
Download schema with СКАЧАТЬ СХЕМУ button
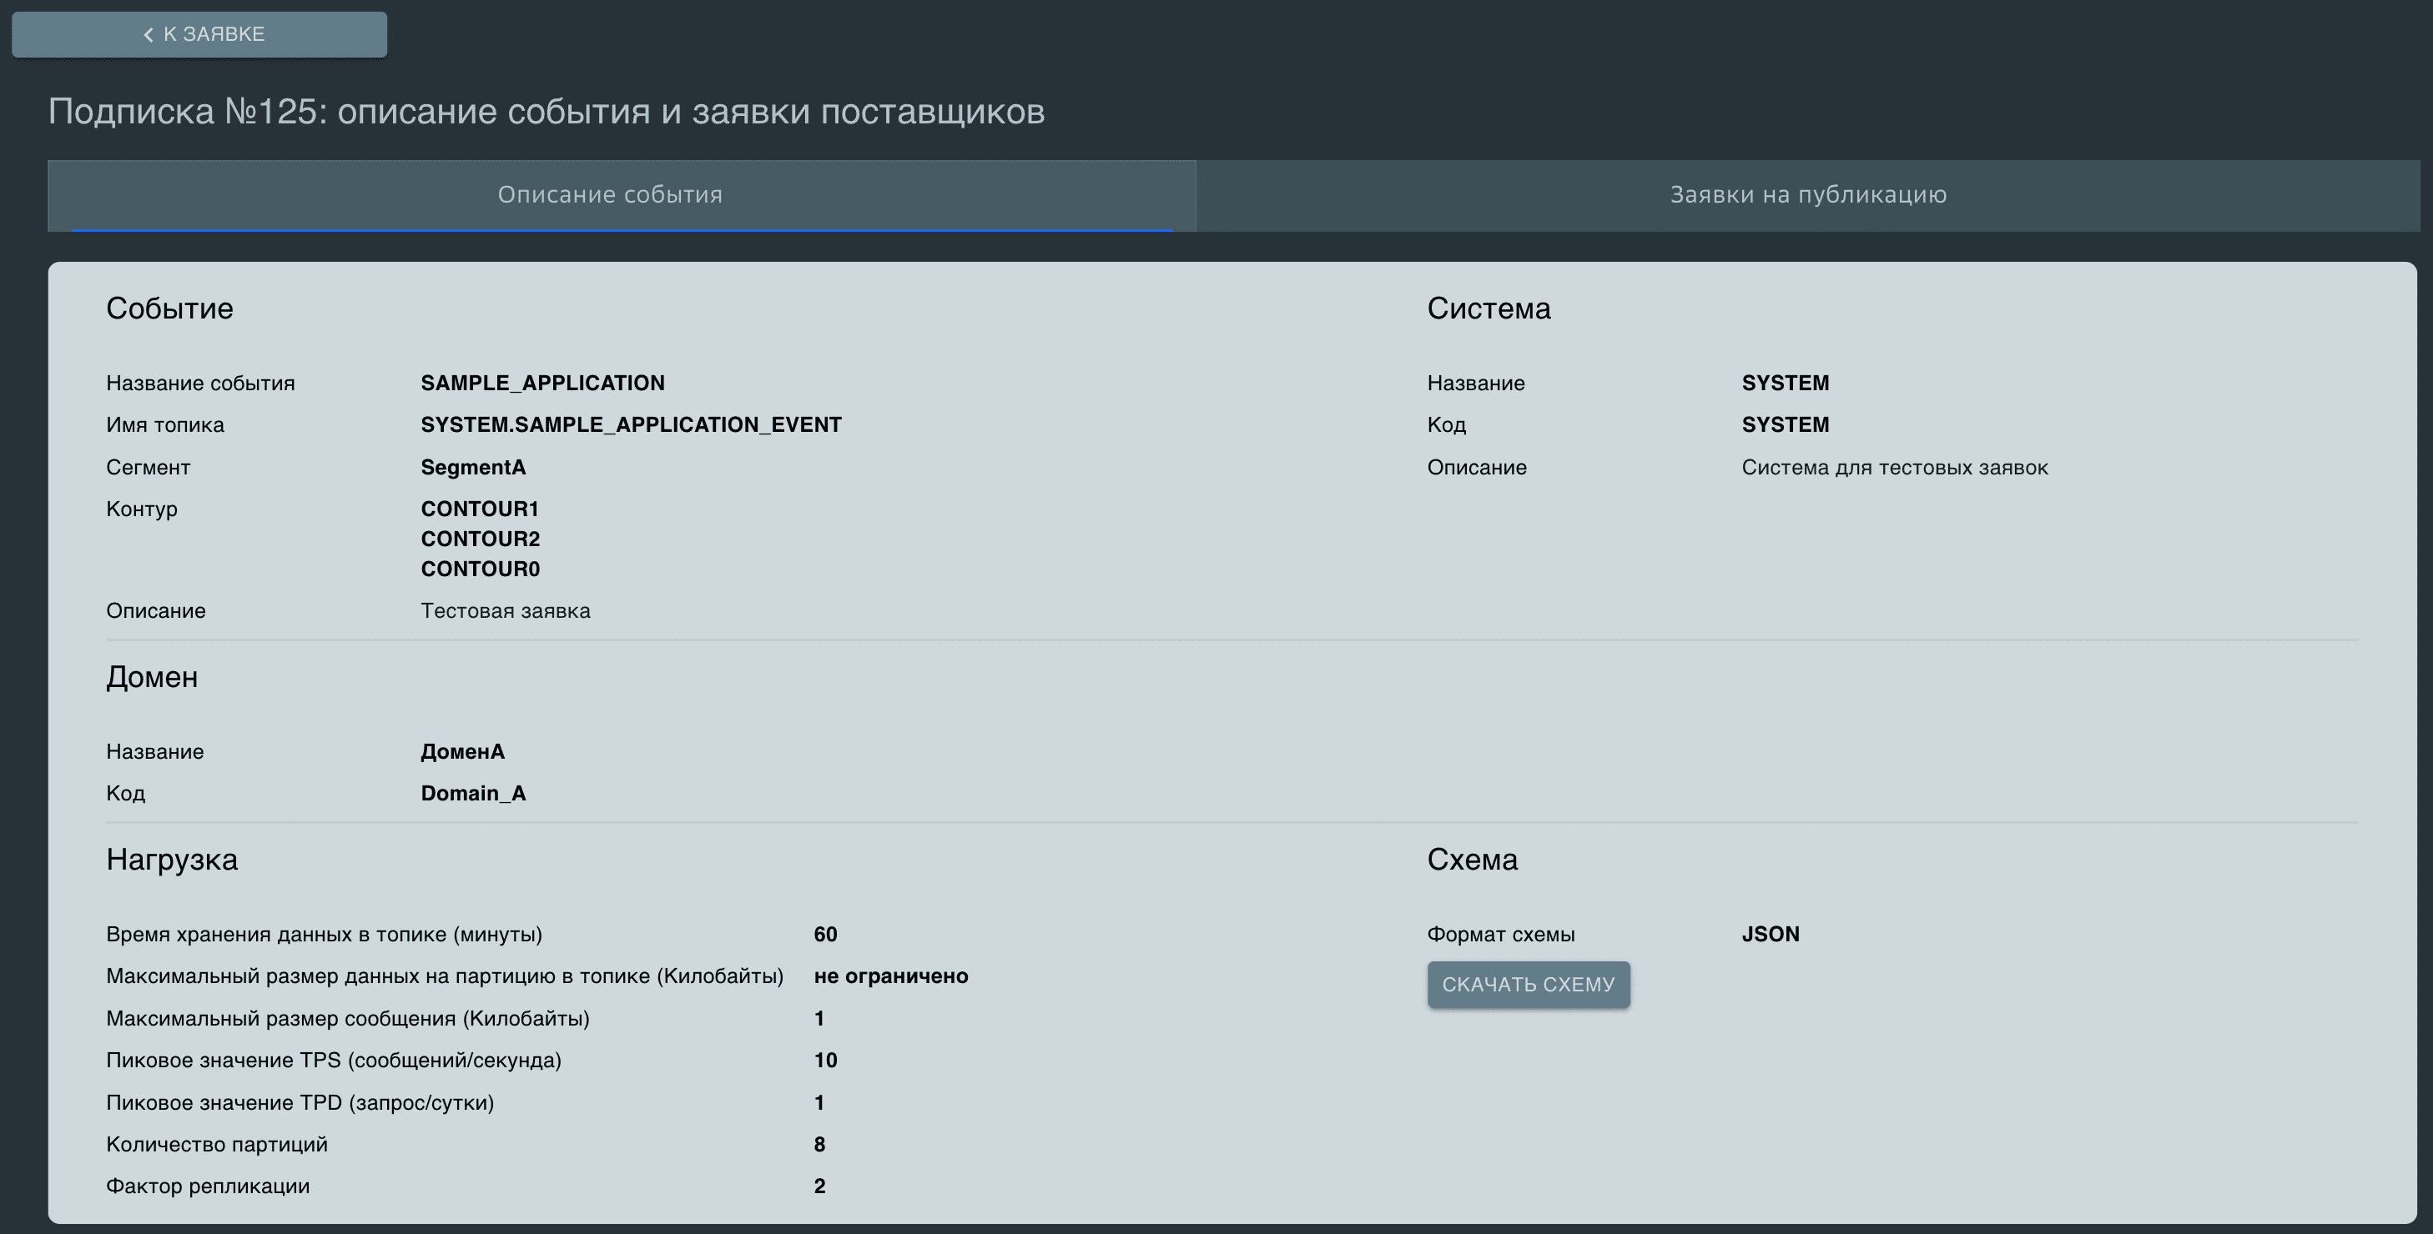[1529, 985]
